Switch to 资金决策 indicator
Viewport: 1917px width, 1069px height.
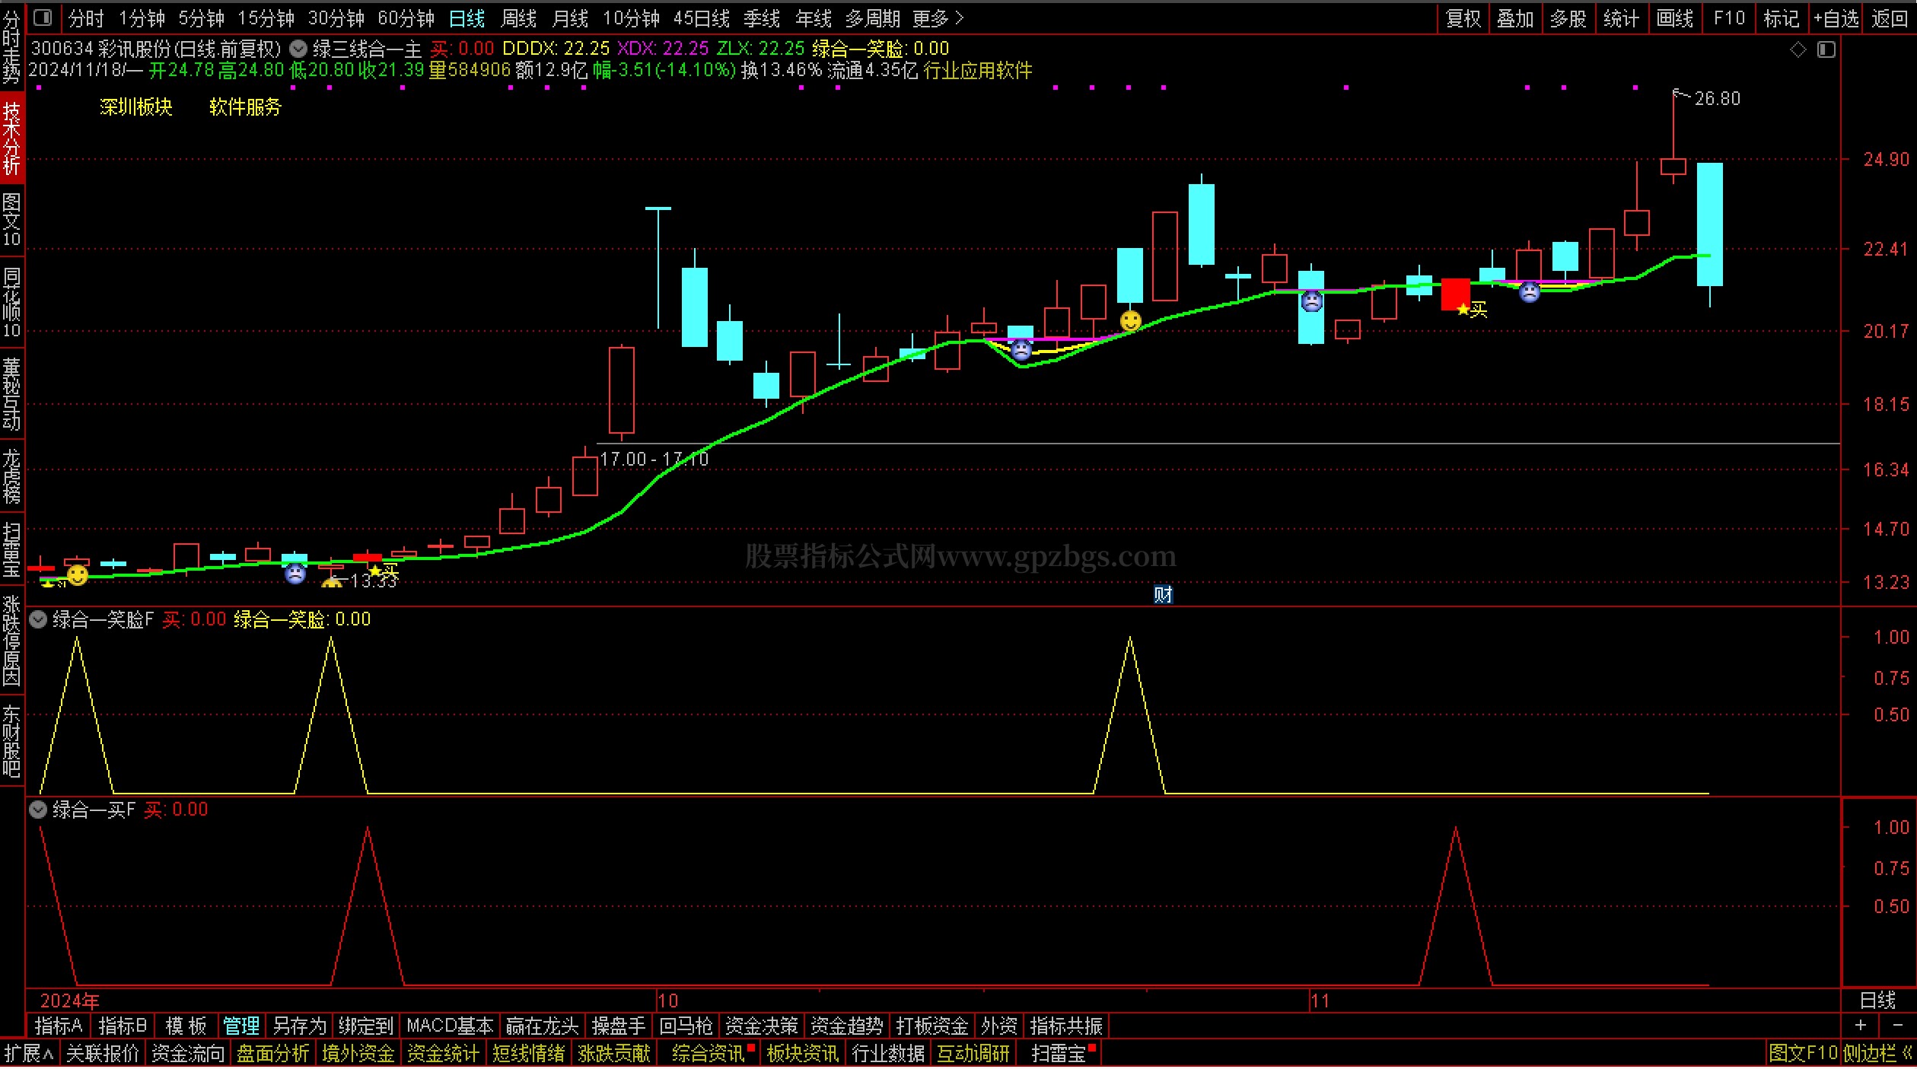(761, 1026)
